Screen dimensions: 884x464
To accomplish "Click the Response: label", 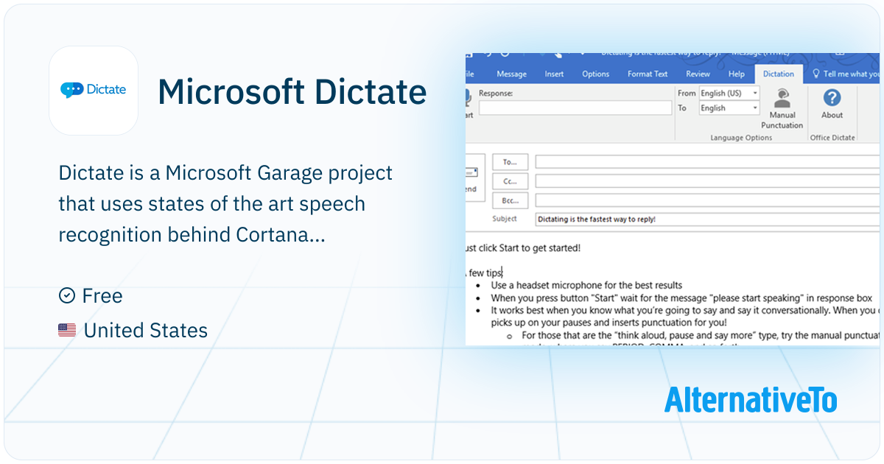I will (x=496, y=94).
